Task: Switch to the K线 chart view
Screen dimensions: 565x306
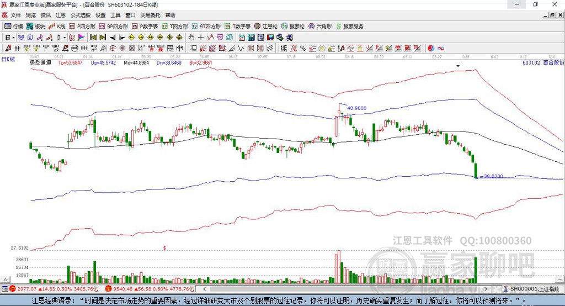Action: tap(57, 27)
